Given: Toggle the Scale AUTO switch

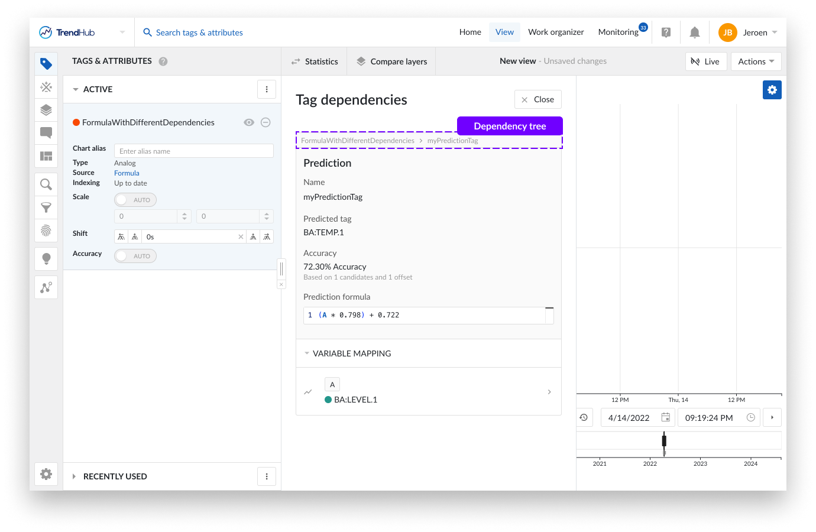Looking at the screenshot, I should (x=135, y=200).
